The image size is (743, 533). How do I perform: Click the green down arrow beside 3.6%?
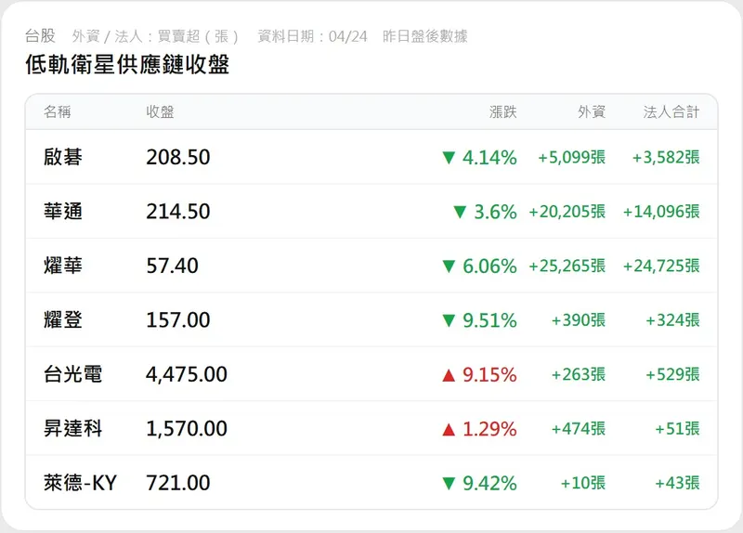(460, 212)
